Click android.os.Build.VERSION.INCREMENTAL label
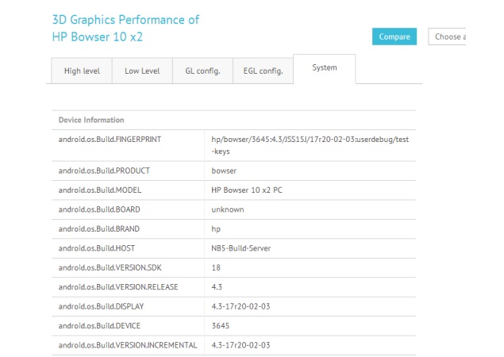 click(128, 345)
